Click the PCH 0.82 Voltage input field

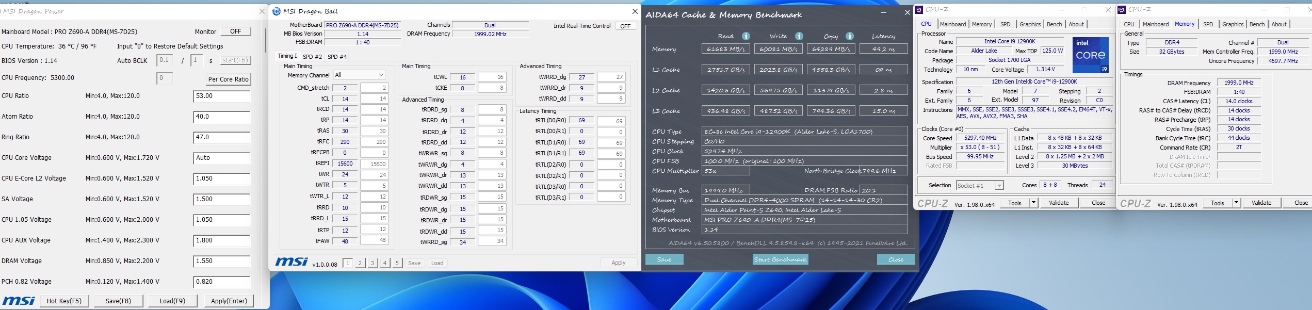221,282
